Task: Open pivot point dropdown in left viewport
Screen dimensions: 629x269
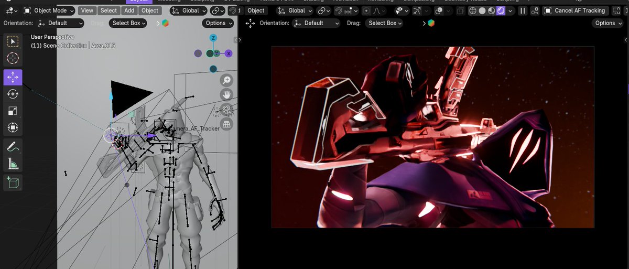Action: (x=217, y=10)
